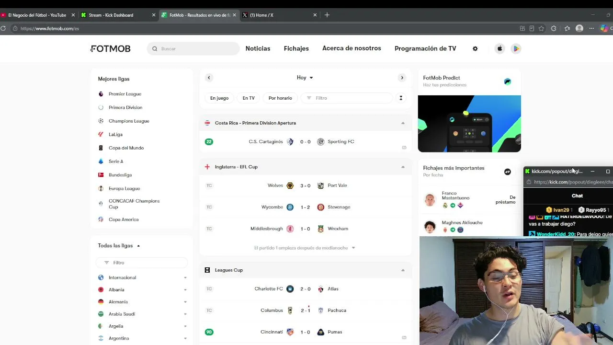The image size is (613, 345).
Task: Open Wycombe vs Stevenage match
Action: (x=306, y=207)
